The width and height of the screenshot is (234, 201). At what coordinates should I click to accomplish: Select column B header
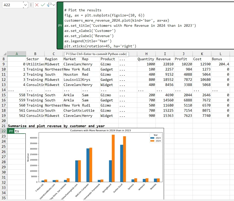point(35,54)
